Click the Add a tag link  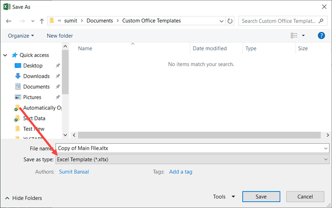tap(180, 172)
